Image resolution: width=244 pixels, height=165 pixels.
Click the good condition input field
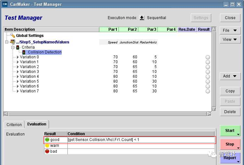point(141,140)
